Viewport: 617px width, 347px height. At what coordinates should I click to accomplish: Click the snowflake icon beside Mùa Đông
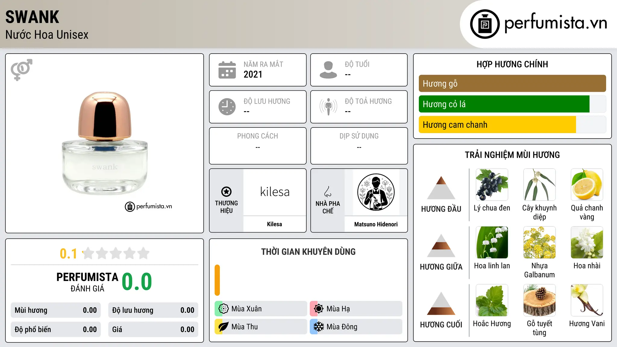coord(319,327)
